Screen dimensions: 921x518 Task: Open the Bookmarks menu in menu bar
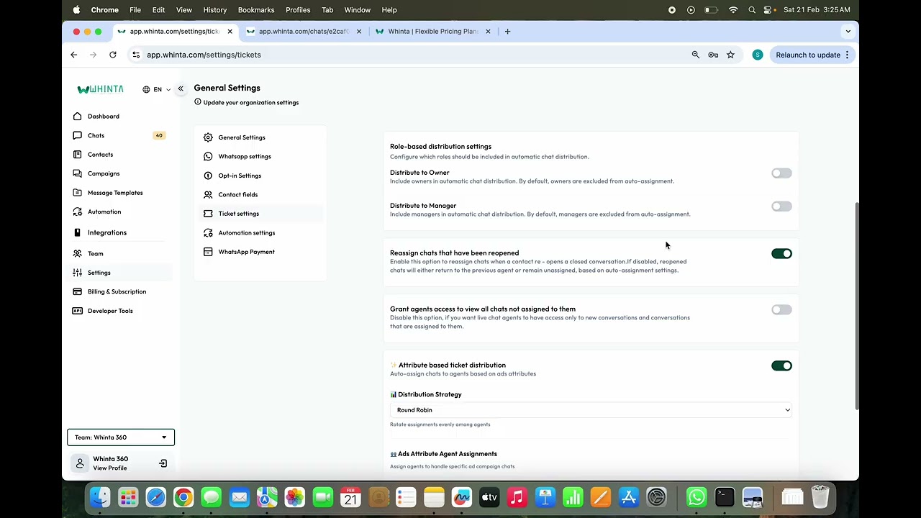[x=256, y=10]
